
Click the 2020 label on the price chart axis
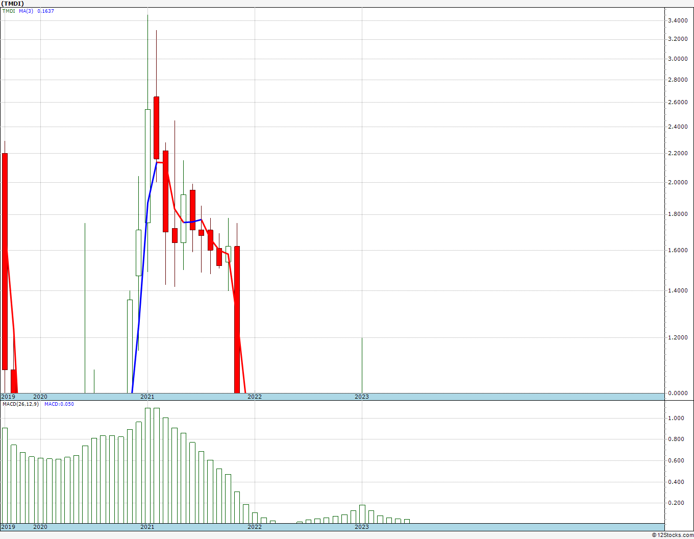[x=40, y=397]
